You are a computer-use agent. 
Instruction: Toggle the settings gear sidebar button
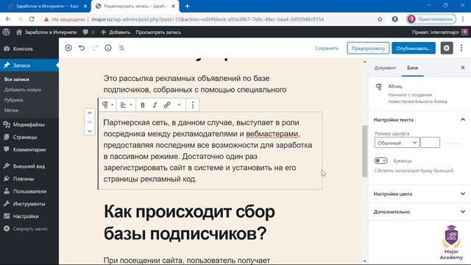(x=447, y=48)
